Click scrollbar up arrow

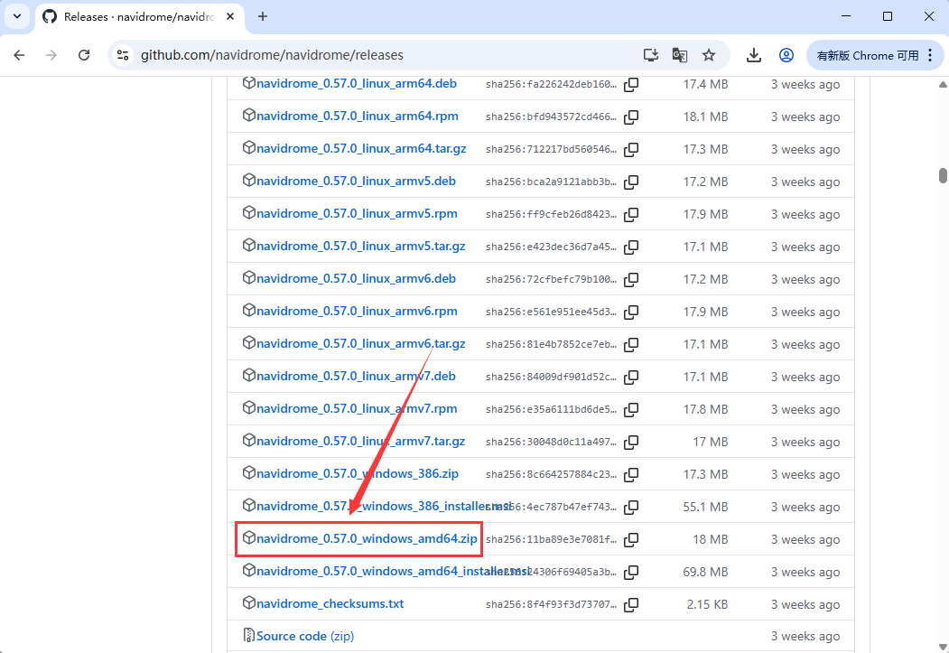click(x=943, y=85)
